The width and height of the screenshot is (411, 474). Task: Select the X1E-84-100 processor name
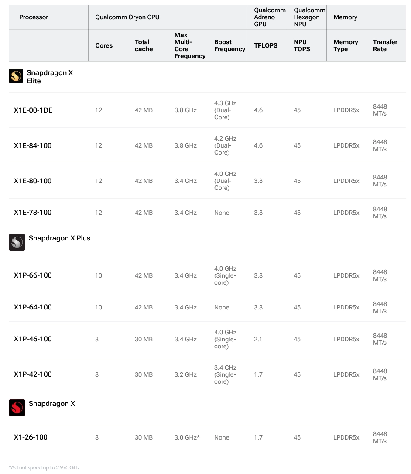(33, 146)
